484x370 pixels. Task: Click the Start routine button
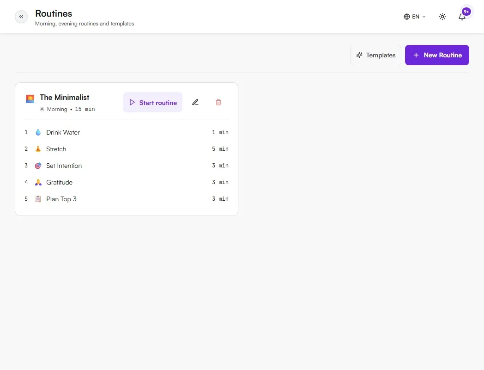click(x=152, y=102)
